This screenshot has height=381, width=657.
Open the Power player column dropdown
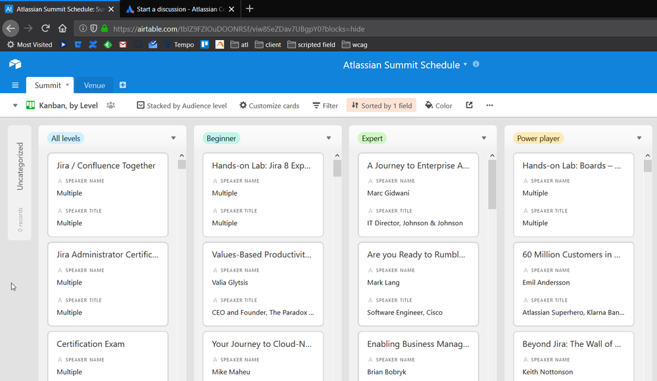pos(639,138)
